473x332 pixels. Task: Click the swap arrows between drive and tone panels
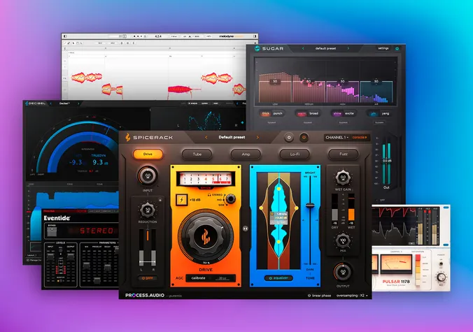click(246, 229)
